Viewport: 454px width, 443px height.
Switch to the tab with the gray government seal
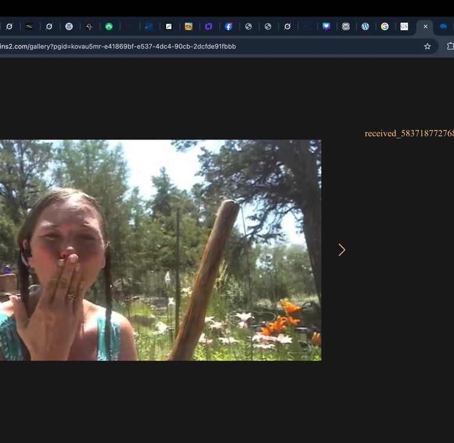click(346, 27)
